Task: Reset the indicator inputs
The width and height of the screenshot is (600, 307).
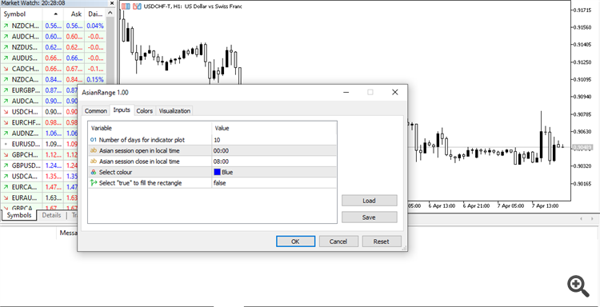Action: coord(382,241)
